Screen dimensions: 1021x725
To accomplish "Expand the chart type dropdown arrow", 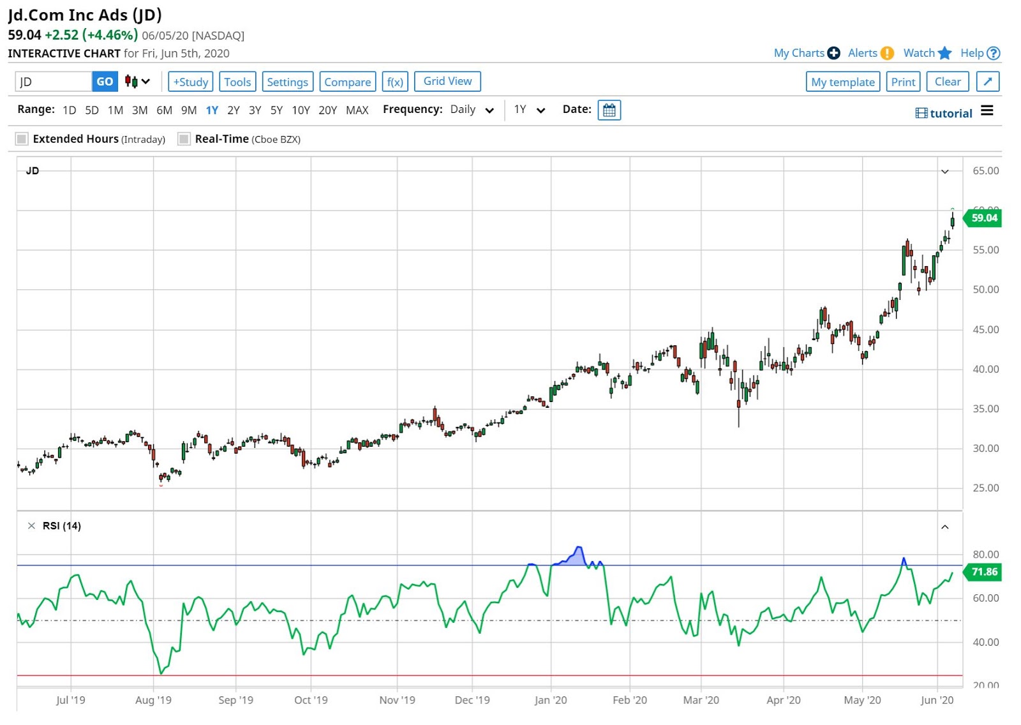I will [x=146, y=82].
